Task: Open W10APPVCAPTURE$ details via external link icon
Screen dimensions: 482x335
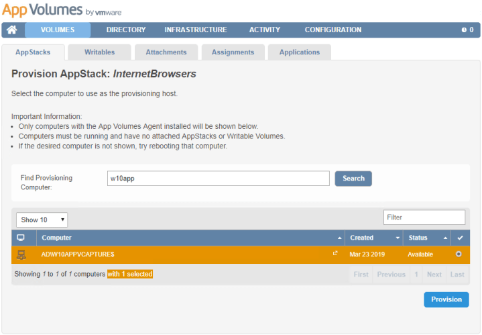Action: (x=335, y=253)
